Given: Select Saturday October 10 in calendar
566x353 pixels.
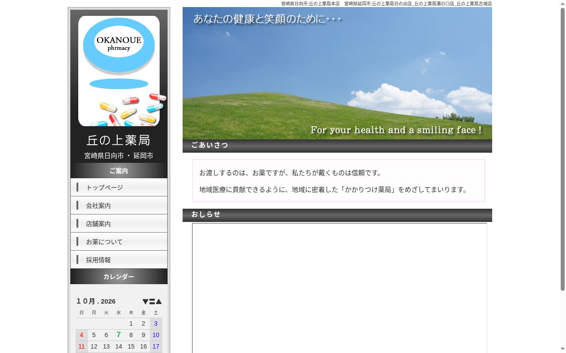Looking at the screenshot, I should click(156, 335).
